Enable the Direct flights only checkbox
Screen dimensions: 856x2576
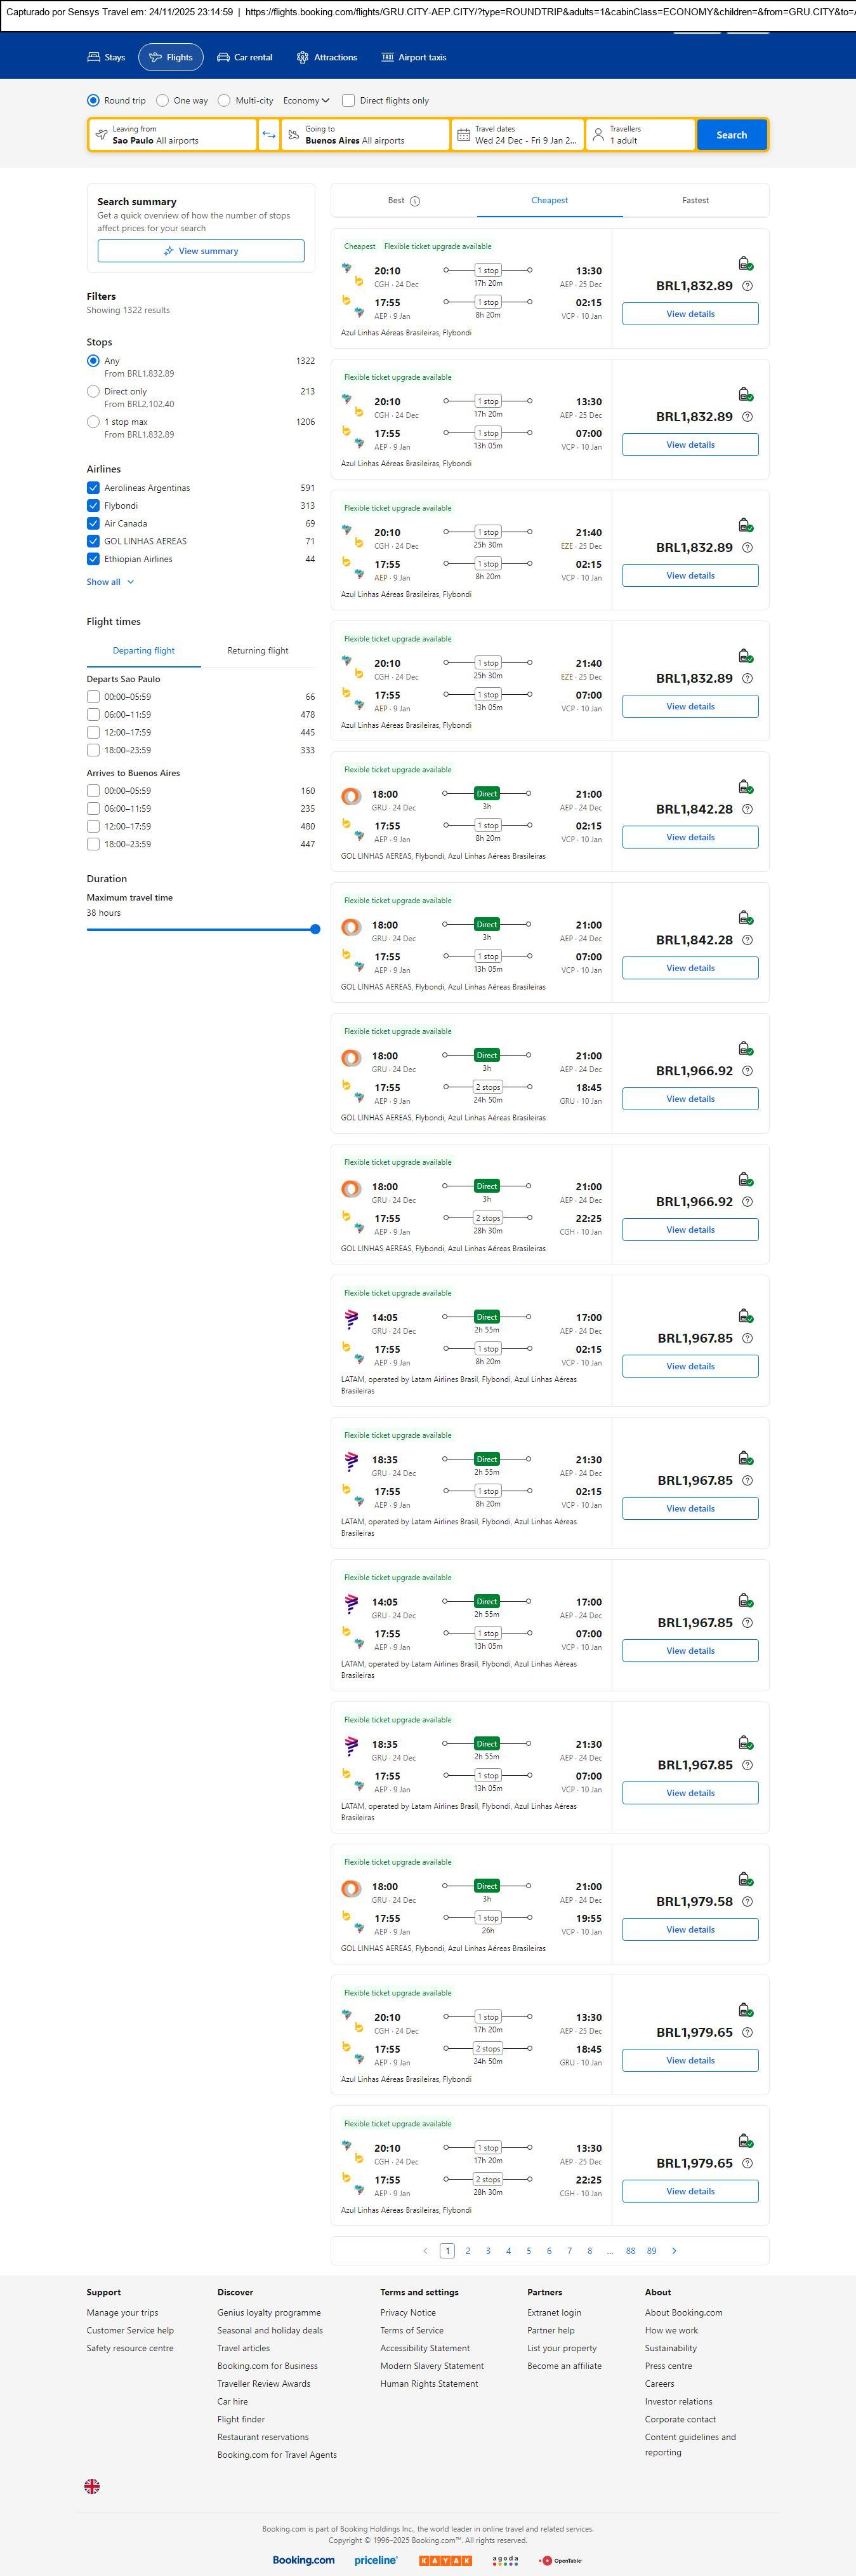tap(348, 101)
